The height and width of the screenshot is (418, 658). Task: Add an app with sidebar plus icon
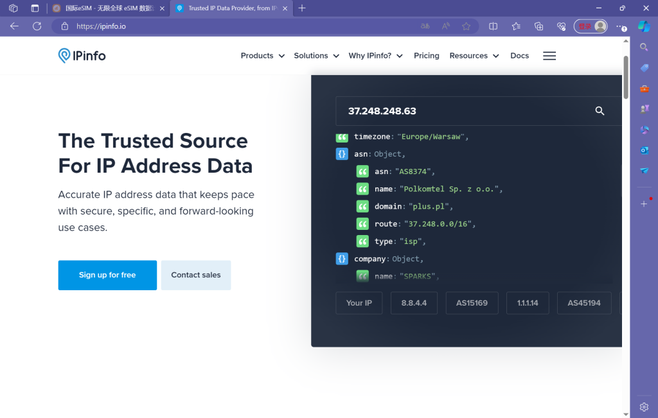644,204
